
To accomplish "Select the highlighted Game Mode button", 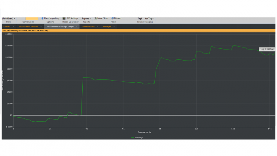I will click(32, 19).
